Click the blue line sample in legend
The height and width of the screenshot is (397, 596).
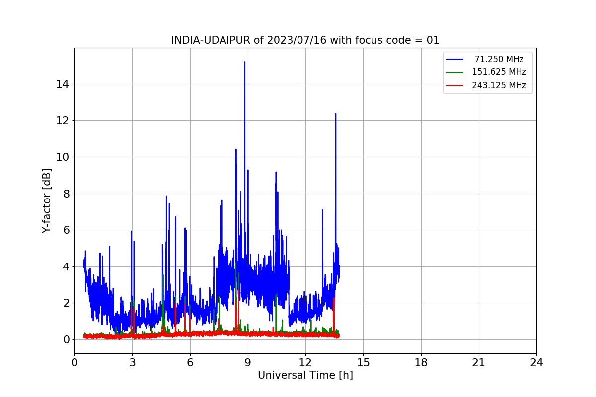(x=454, y=59)
